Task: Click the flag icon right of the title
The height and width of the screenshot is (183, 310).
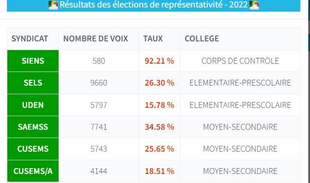Action: click(x=254, y=6)
